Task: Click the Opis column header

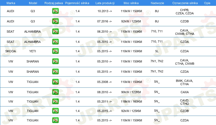Action: 207,3
